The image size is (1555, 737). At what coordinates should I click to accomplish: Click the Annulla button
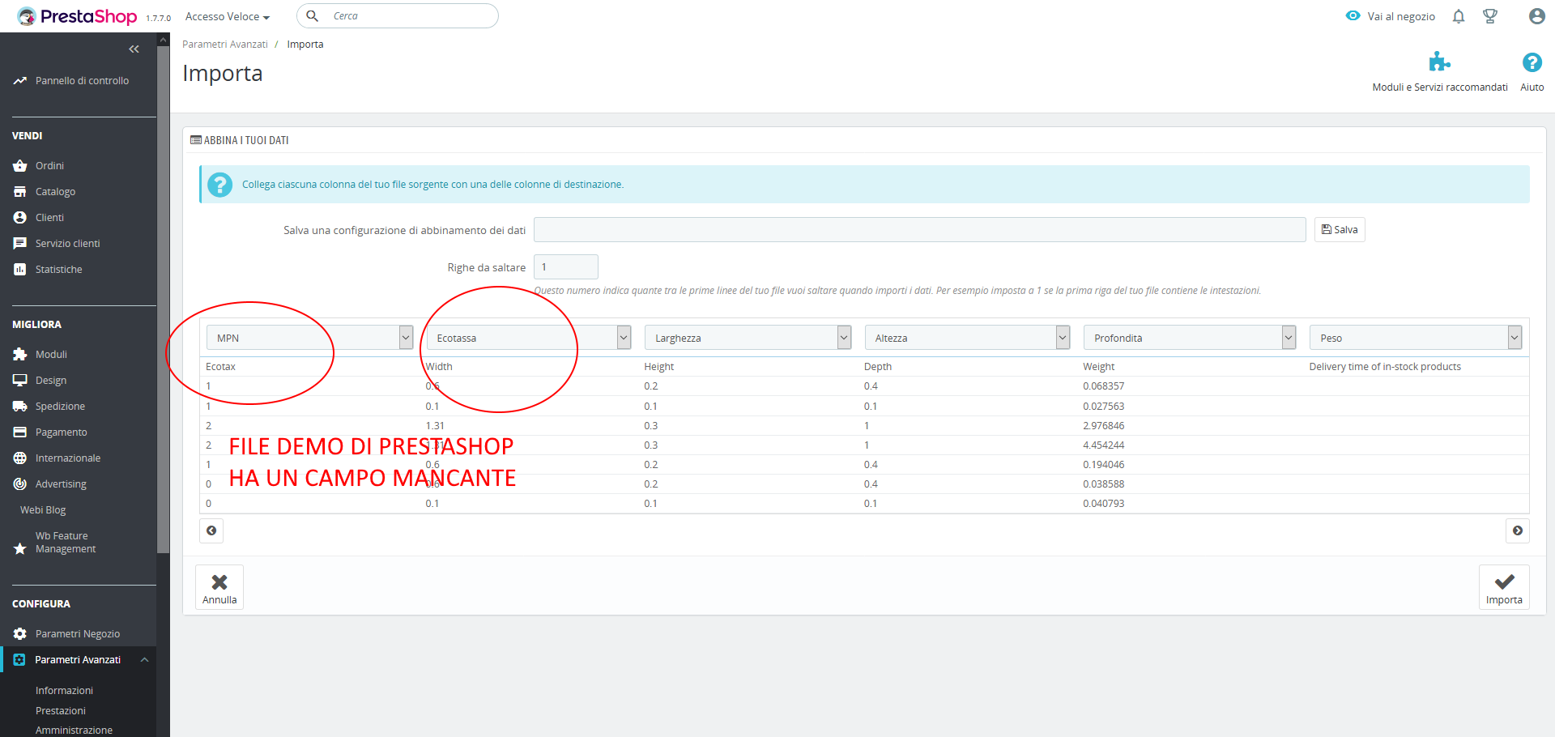(x=219, y=587)
